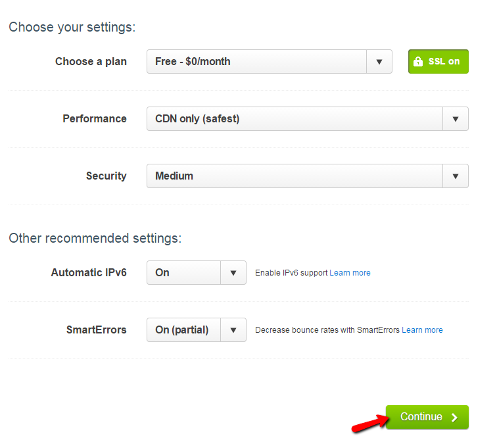This screenshot has width=497, height=440.
Task: Click the down arrow of Choose a plan
Action: (x=379, y=62)
